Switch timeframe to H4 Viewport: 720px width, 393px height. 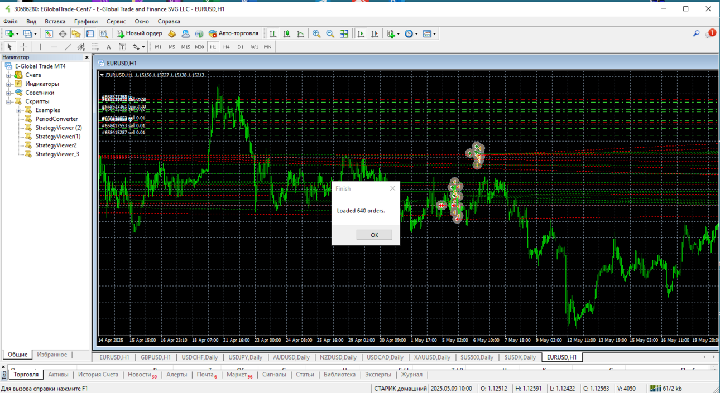coord(227,47)
